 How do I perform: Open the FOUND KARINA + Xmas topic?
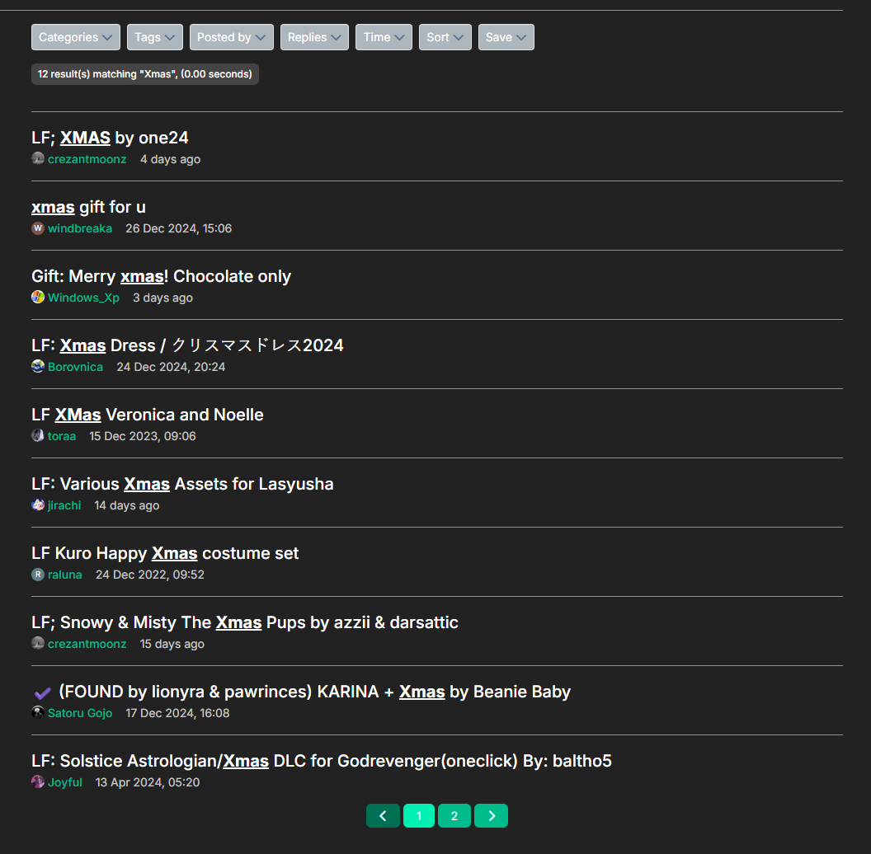(314, 692)
